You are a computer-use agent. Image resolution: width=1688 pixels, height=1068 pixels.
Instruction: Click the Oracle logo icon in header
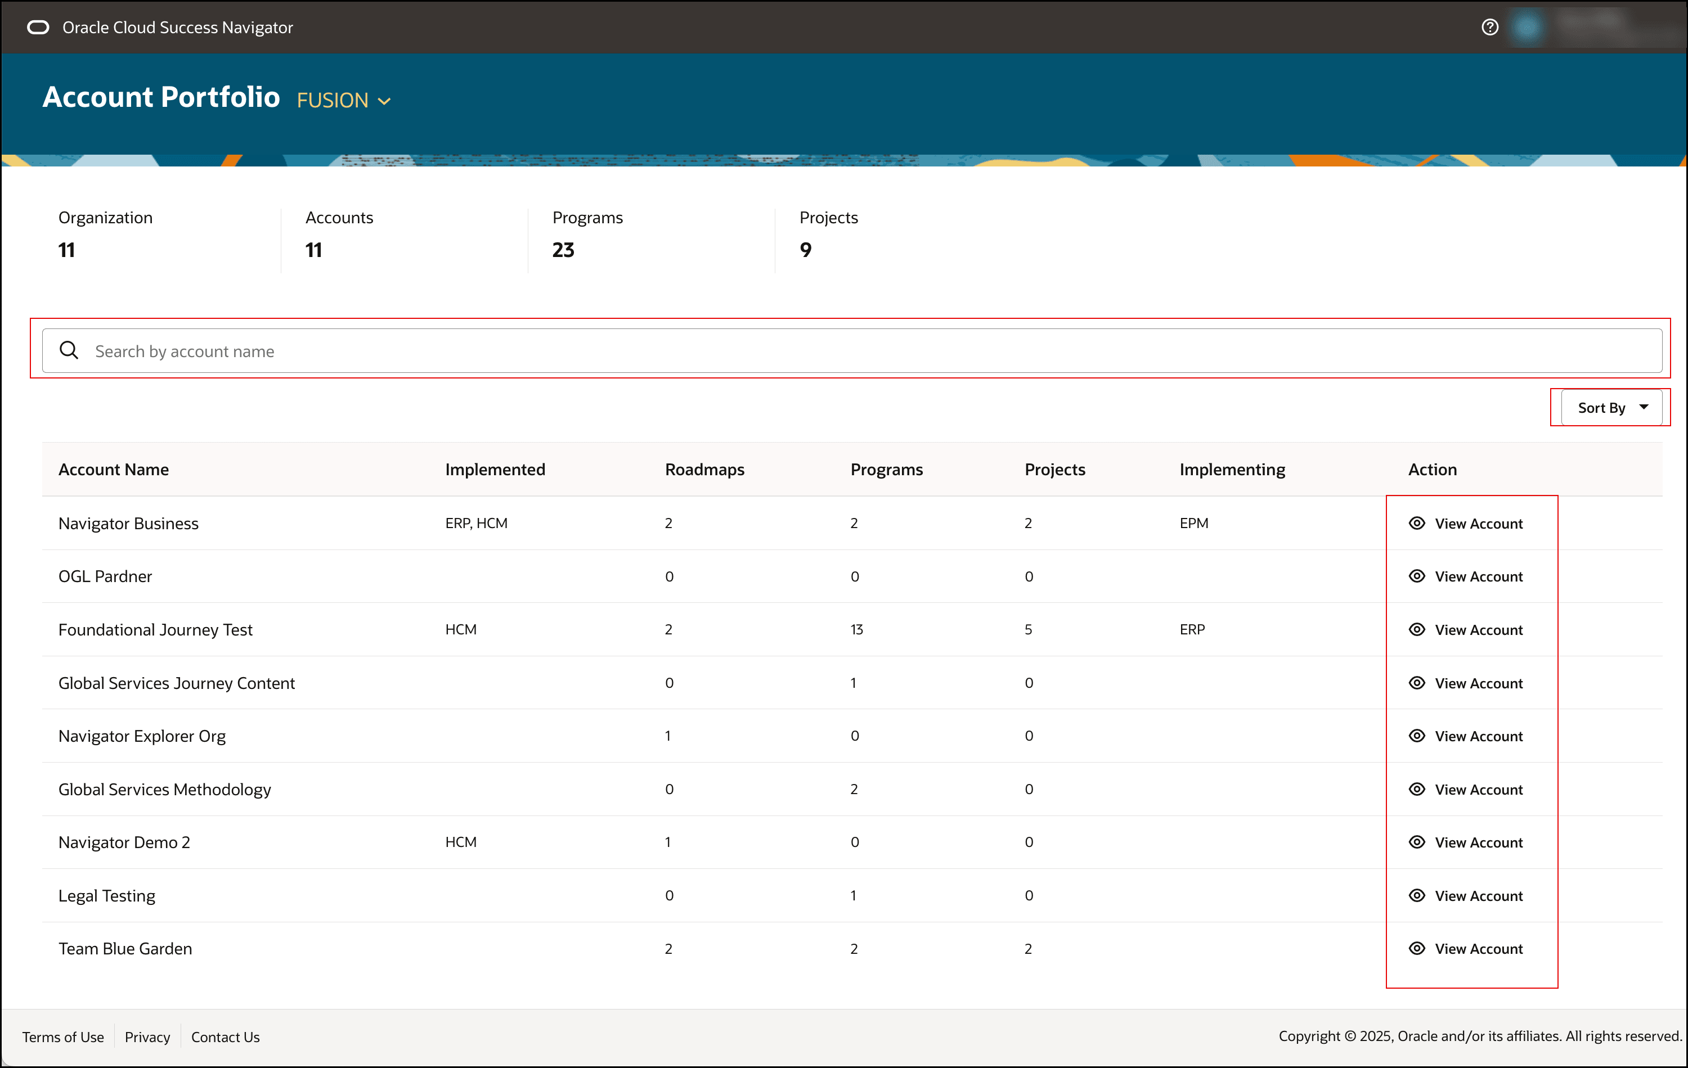click(38, 28)
